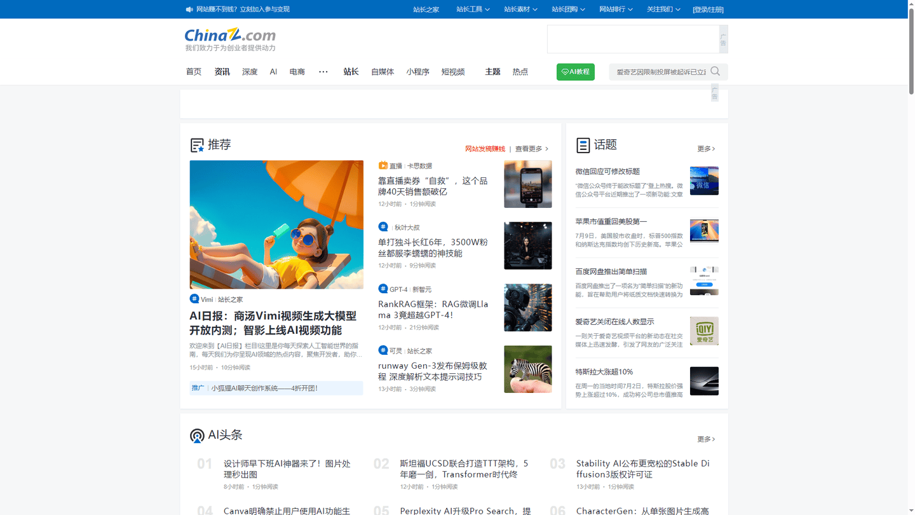Open topic 特斯拉大涨超10%
Screen dimensions: 915x515
coord(604,372)
